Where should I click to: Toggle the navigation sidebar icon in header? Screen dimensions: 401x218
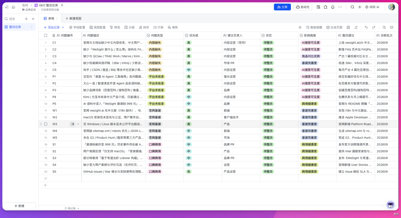[7, 7]
